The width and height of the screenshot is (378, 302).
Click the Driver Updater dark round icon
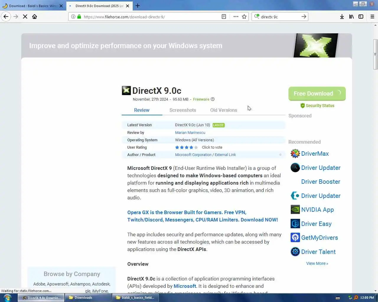coord(295,168)
